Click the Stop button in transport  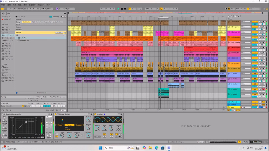[122, 9]
